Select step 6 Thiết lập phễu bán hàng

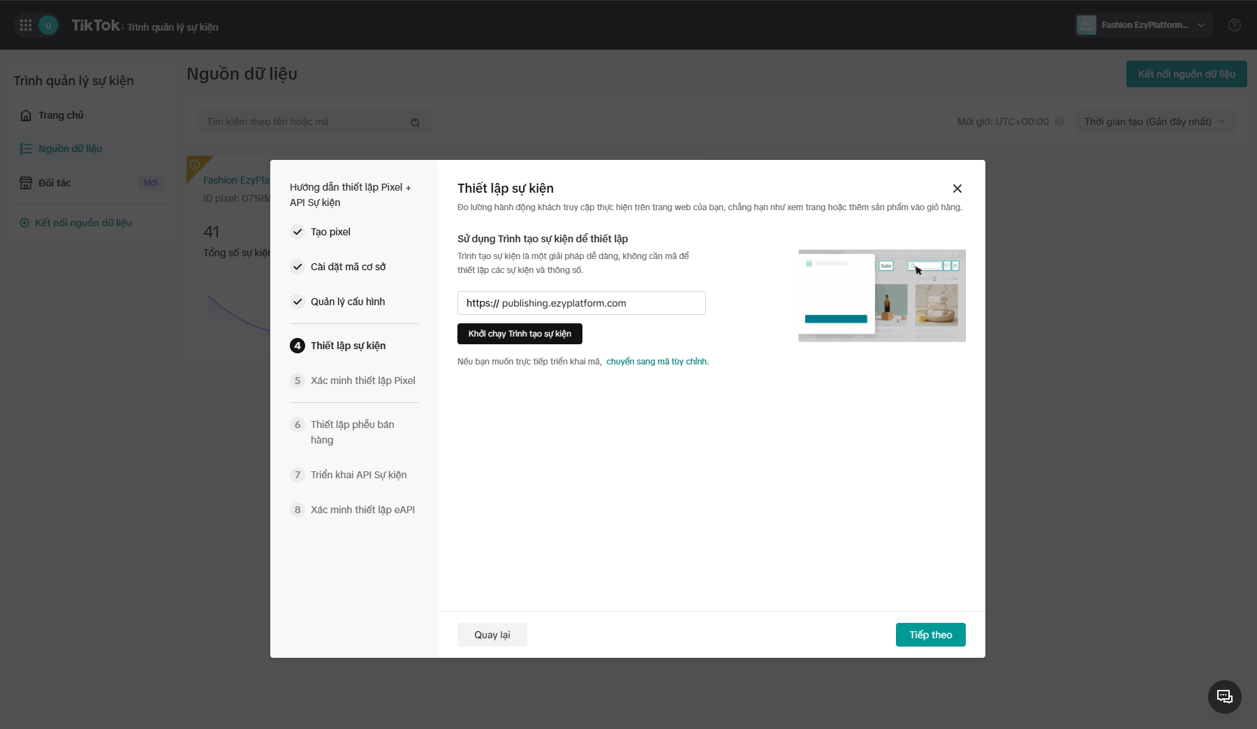pyautogui.click(x=354, y=432)
